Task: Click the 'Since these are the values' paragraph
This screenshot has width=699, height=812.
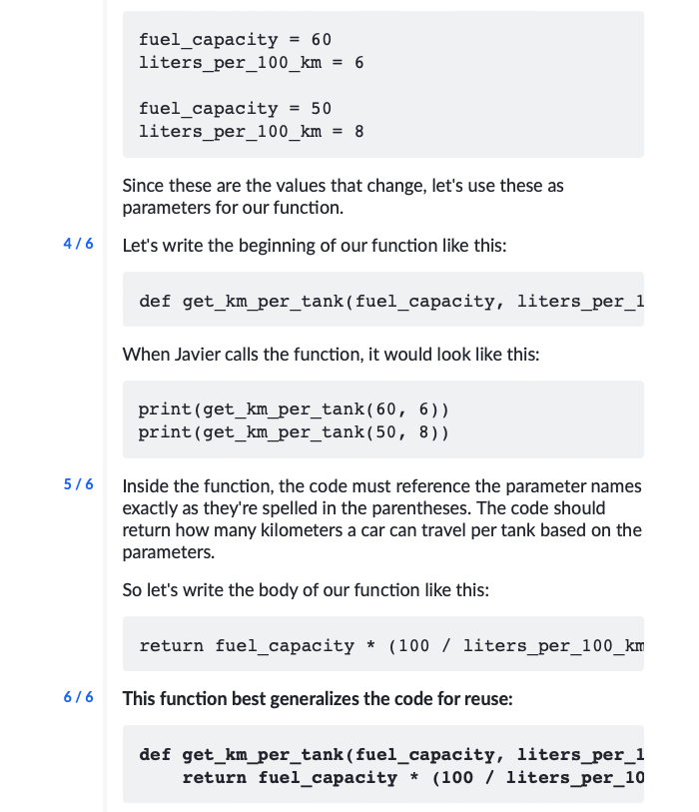Action: click(343, 197)
